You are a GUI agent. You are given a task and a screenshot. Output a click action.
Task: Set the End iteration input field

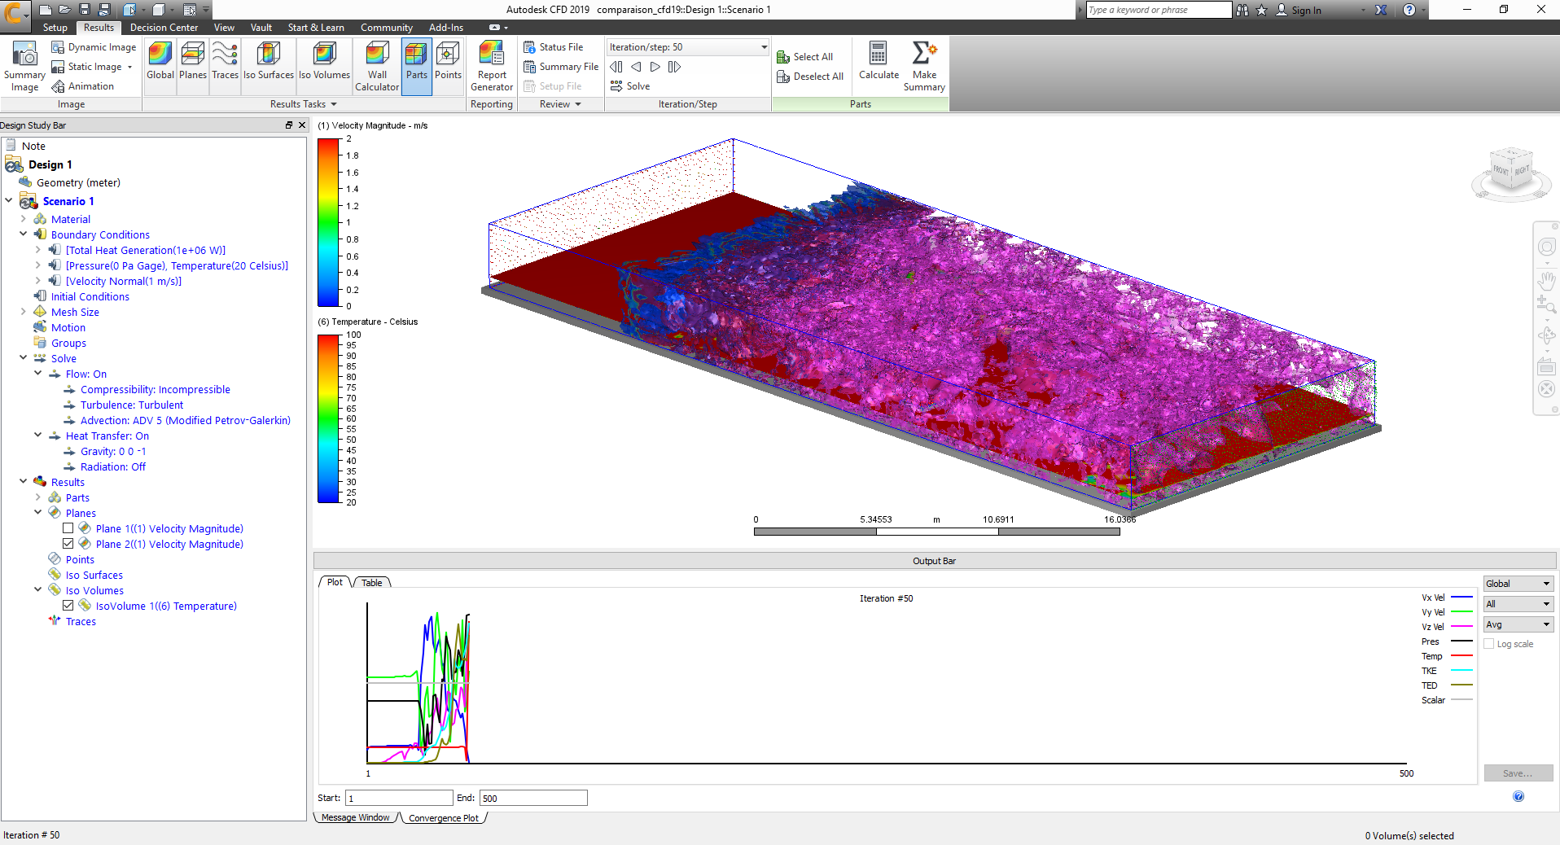[532, 798]
